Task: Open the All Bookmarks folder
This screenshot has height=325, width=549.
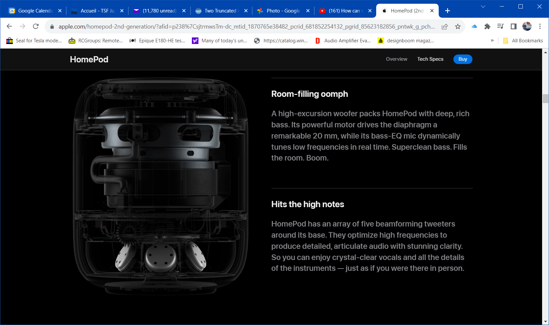Action: point(523,41)
